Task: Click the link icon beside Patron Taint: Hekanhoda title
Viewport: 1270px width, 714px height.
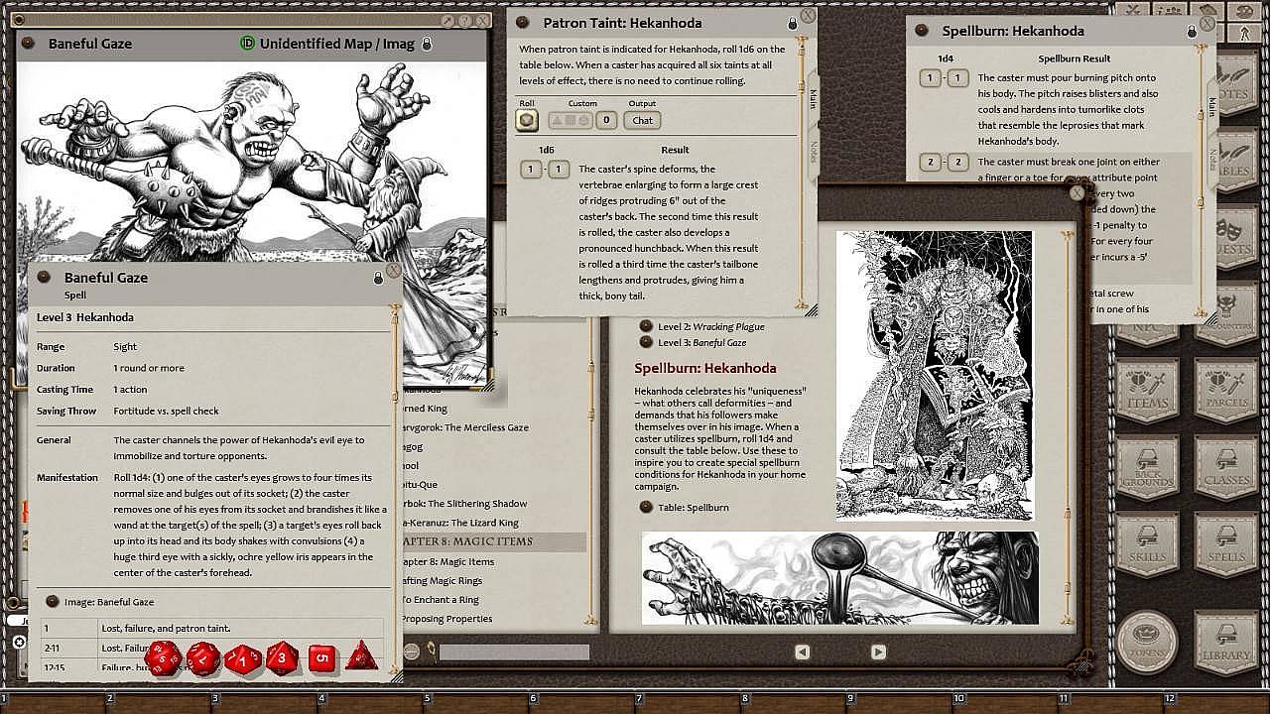Action: 523,23
